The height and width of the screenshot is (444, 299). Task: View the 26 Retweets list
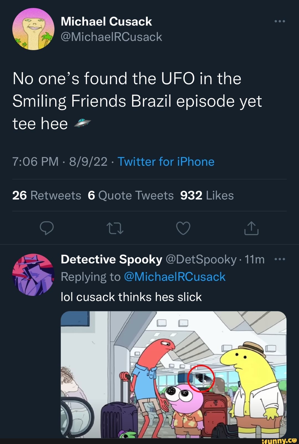47,195
